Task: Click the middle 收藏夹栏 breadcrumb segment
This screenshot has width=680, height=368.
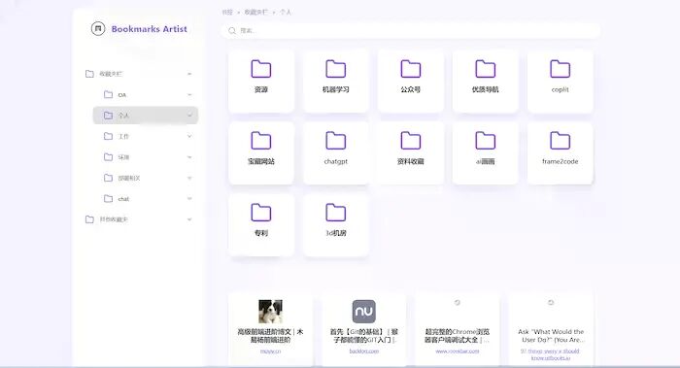Action: point(255,12)
